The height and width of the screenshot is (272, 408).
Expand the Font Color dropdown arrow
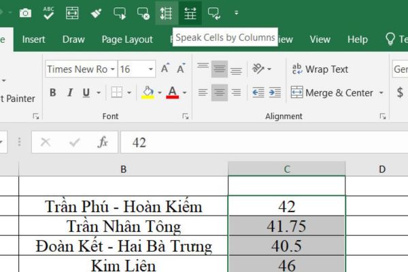point(184,92)
